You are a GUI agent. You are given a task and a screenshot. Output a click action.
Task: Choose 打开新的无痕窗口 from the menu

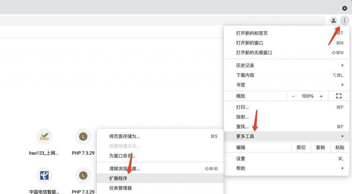tap(287, 52)
